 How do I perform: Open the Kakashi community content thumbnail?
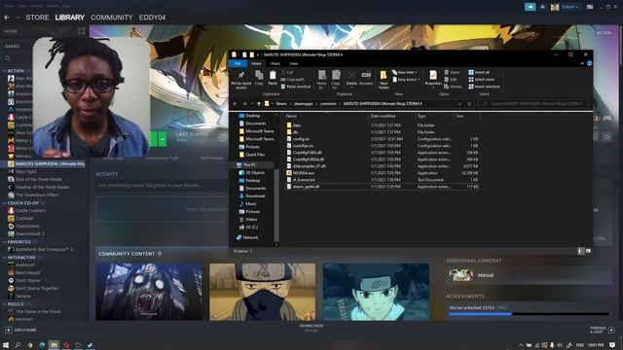click(x=262, y=292)
